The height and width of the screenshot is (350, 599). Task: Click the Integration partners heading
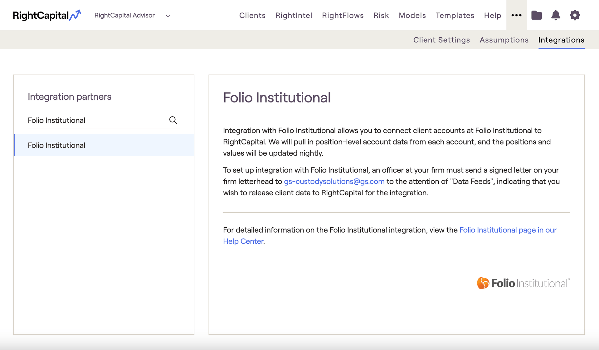click(x=70, y=97)
